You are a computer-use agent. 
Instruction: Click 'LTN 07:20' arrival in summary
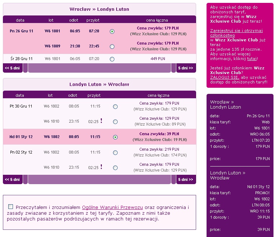pyautogui.click(x=261, y=140)
